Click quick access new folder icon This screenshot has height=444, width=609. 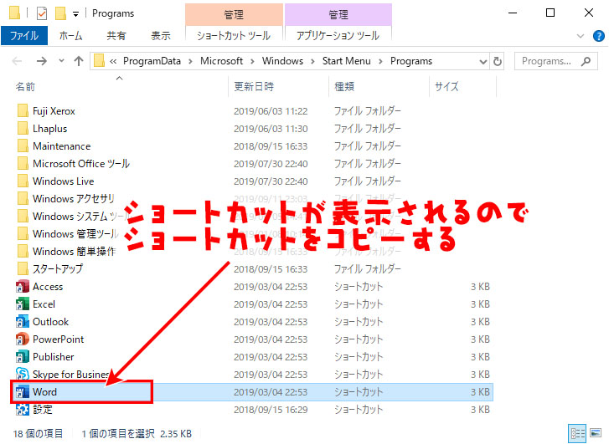click(x=60, y=13)
